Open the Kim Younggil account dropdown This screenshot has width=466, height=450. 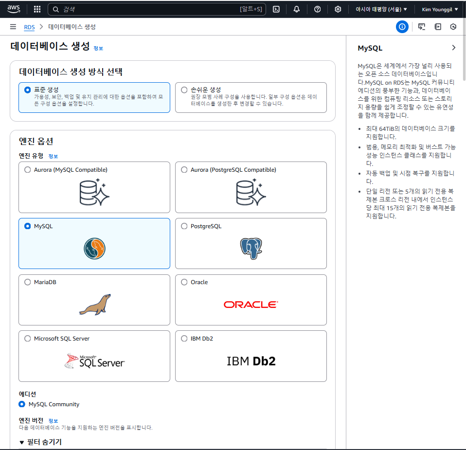440,10
